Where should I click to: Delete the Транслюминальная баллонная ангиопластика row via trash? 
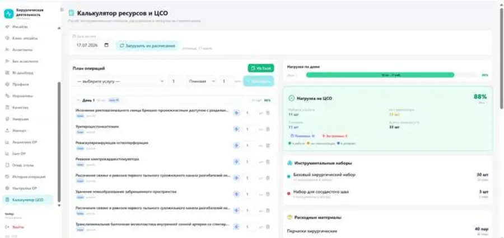(268, 227)
